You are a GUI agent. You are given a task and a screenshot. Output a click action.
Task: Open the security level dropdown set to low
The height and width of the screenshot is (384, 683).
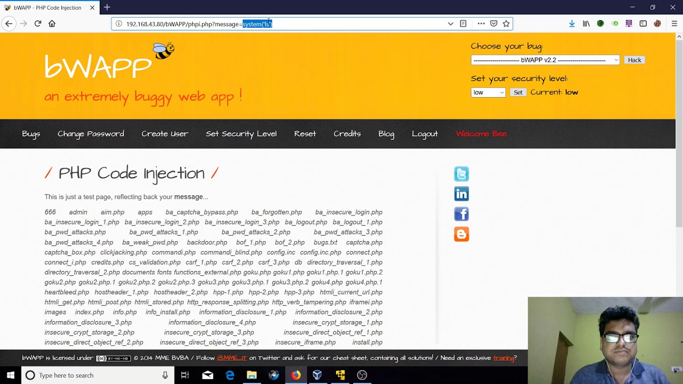pos(488,92)
